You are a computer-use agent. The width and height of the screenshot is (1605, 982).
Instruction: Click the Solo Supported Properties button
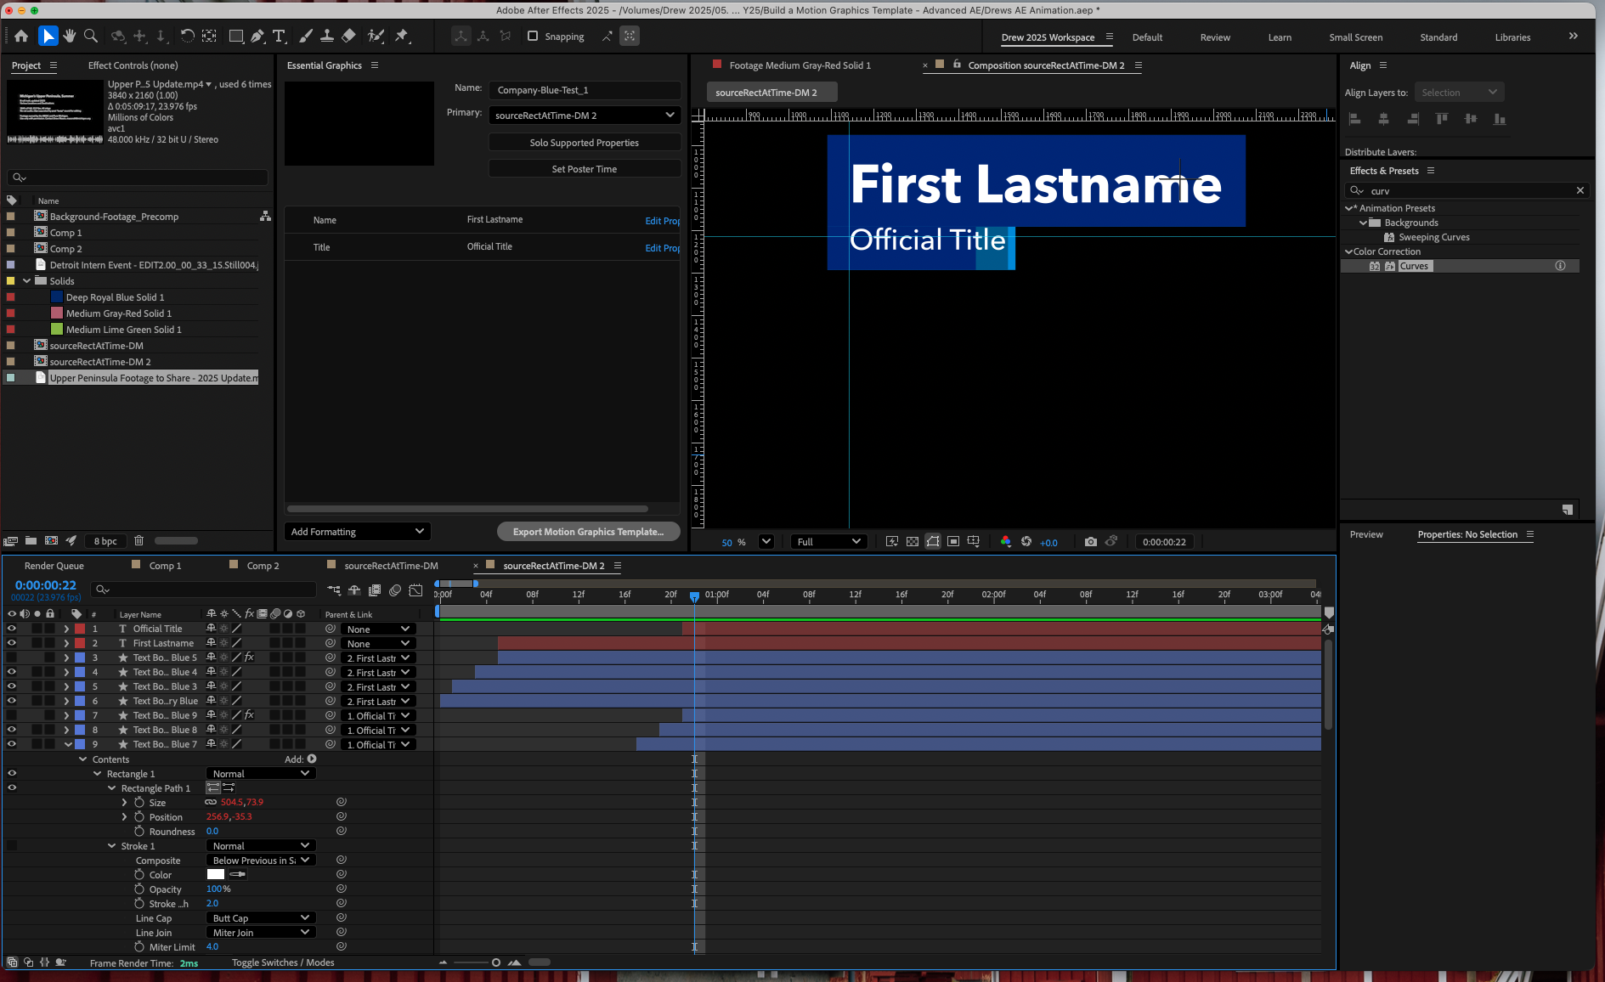tap(585, 143)
